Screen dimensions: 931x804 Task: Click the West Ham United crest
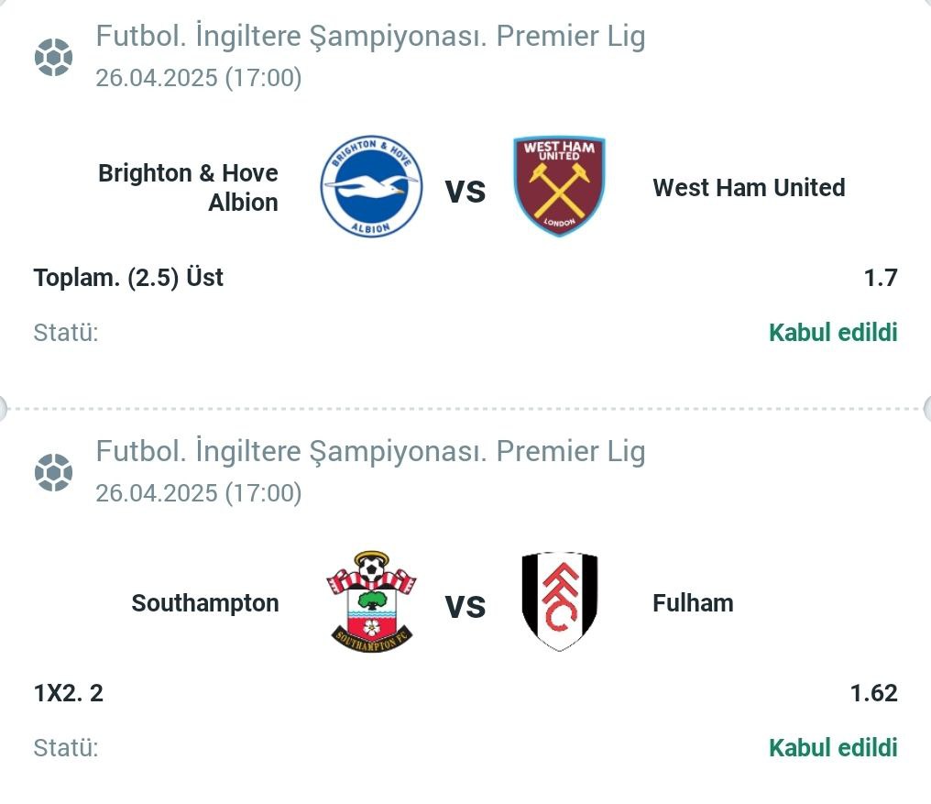pyautogui.click(x=559, y=186)
